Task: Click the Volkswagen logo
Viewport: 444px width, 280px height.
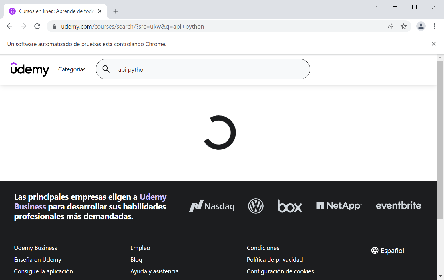Action: pyautogui.click(x=256, y=206)
